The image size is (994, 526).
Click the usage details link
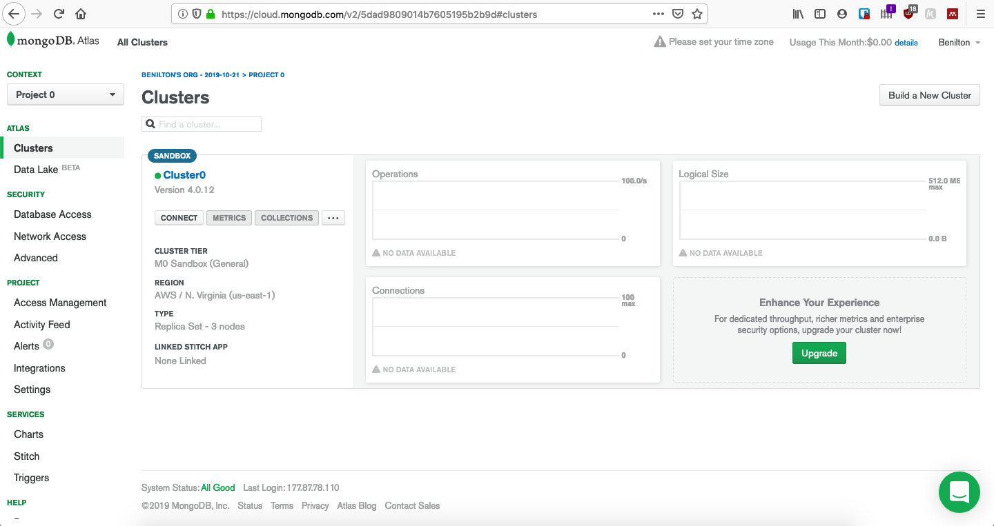click(x=906, y=43)
